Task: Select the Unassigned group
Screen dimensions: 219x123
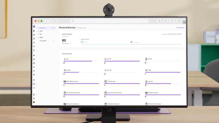Action: coord(43,41)
